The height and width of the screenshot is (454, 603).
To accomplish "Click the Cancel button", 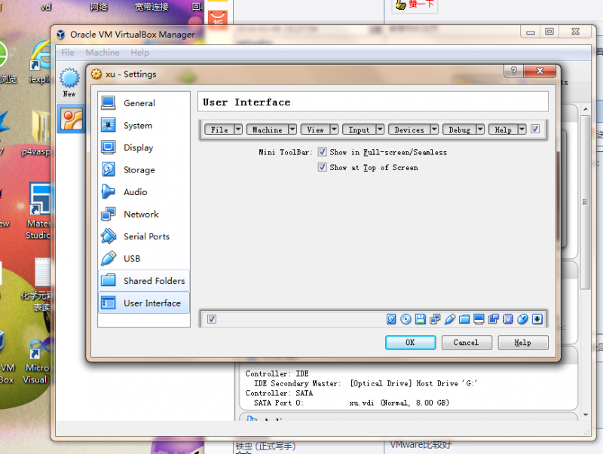I will click(467, 343).
